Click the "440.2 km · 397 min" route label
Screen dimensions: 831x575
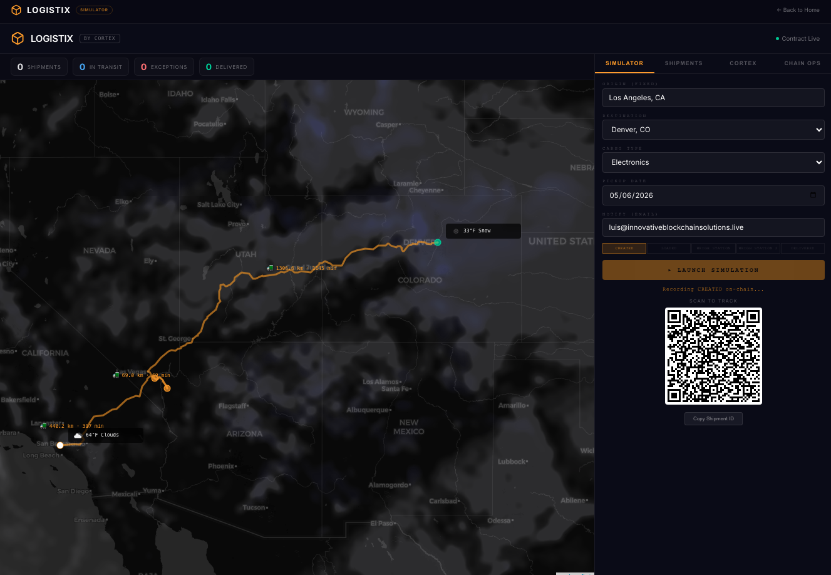pyautogui.click(x=76, y=426)
